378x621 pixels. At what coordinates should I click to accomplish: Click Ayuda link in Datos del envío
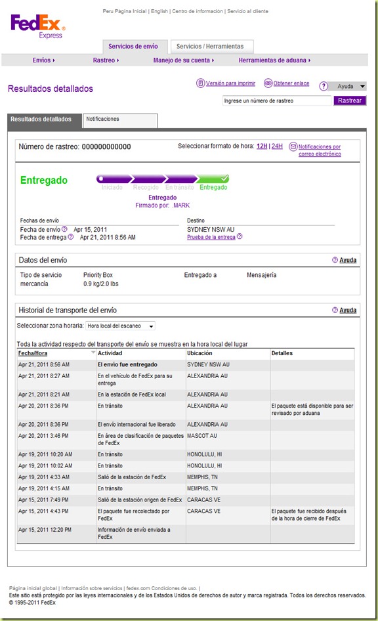pos(348,260)
